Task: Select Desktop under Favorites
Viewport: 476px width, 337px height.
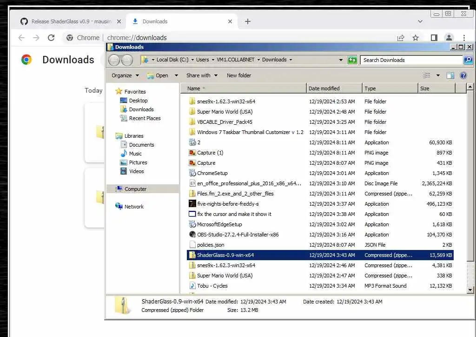Action: tap(134, 101)
